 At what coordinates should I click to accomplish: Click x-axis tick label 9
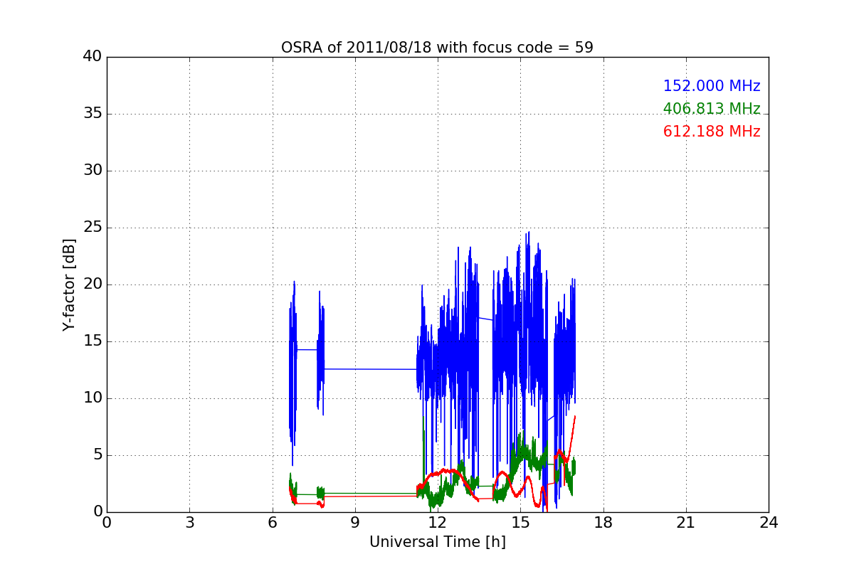[355, 523]
